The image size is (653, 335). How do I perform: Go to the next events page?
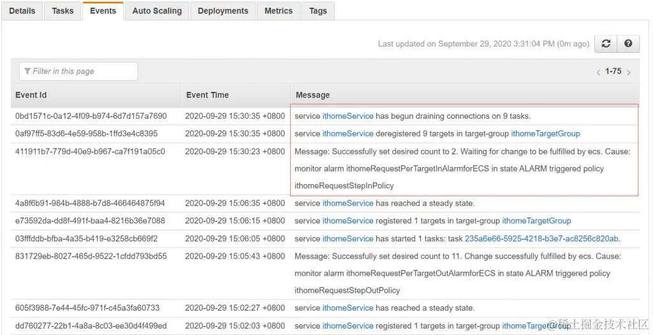(628, 72)
